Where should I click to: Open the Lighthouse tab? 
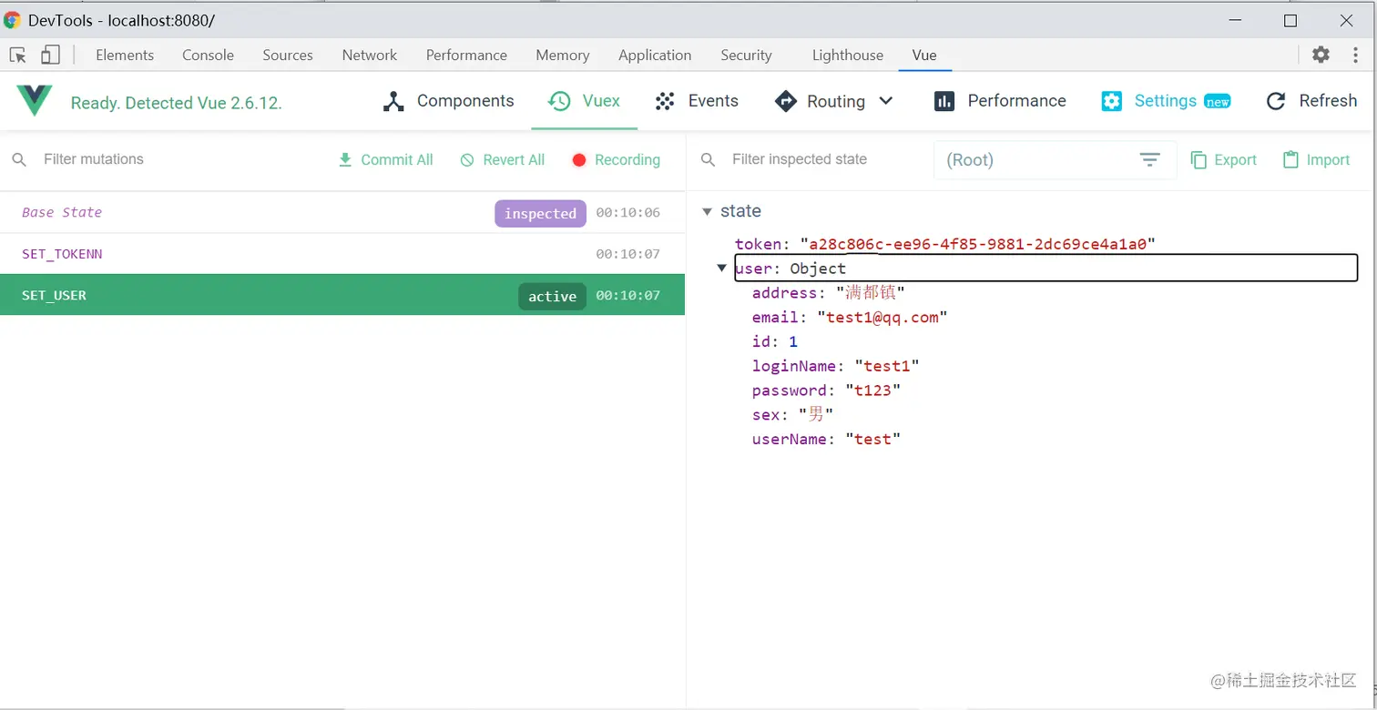(848, 55)
